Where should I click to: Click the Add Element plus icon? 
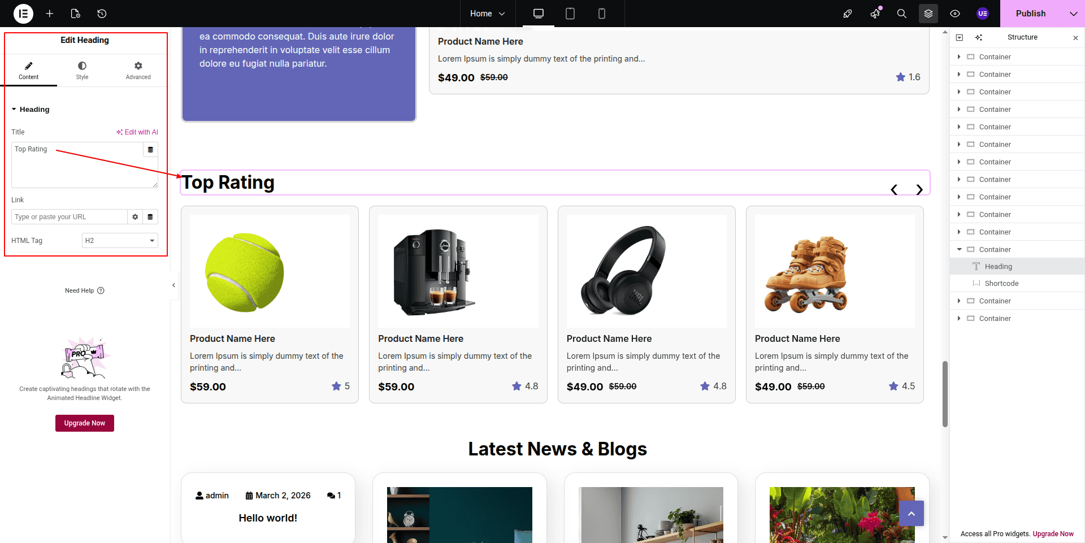tap(50, 14)
